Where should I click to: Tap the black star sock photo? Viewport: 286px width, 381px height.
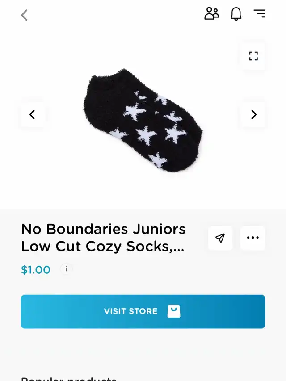pyautogui.click(x=143, y=120)
